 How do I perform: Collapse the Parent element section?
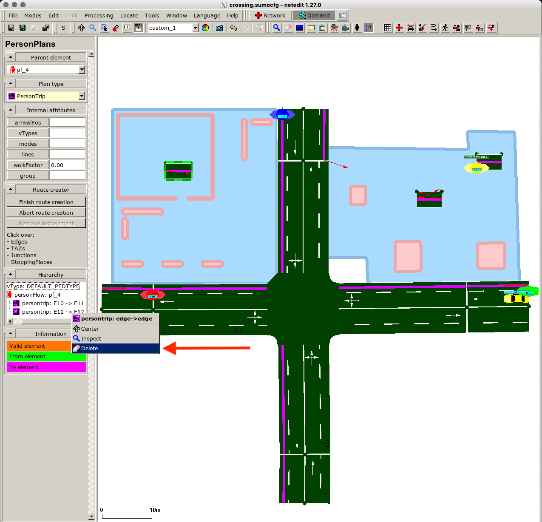11,57
